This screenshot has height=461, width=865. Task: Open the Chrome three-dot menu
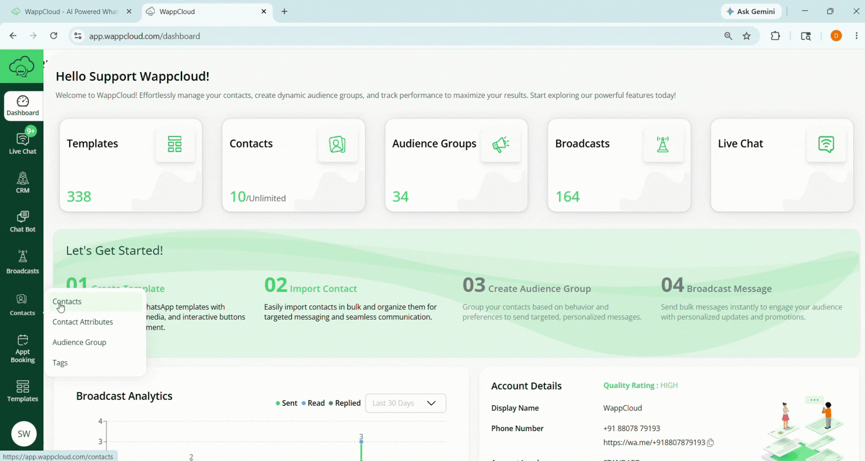pos(856,36)
